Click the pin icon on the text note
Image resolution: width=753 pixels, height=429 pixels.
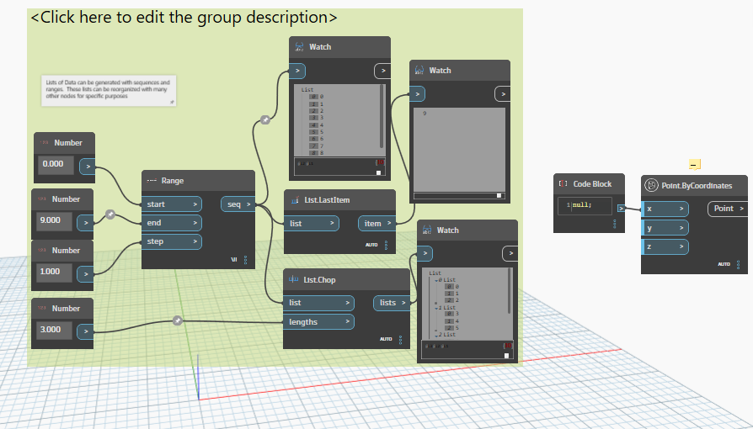coord(172,102)
